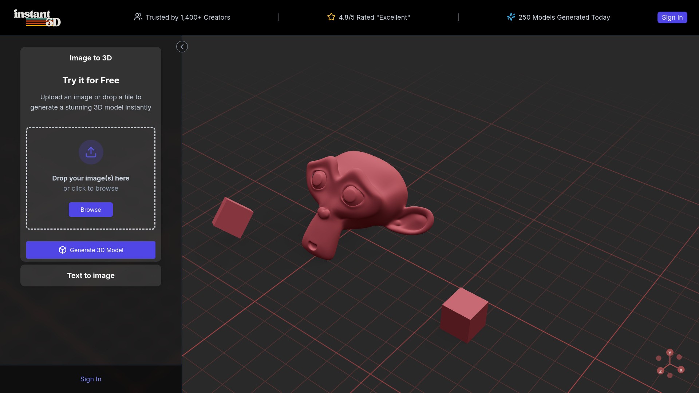Click the star rating icon
The image size is (699, 393).
[x=331, y=17]
